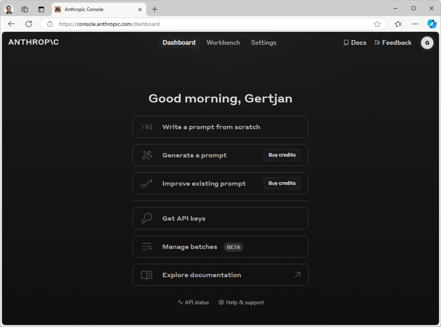Click Buy credits next to Generate a prompt
This screenshot has height=327, width=441.
click(282, 155)
